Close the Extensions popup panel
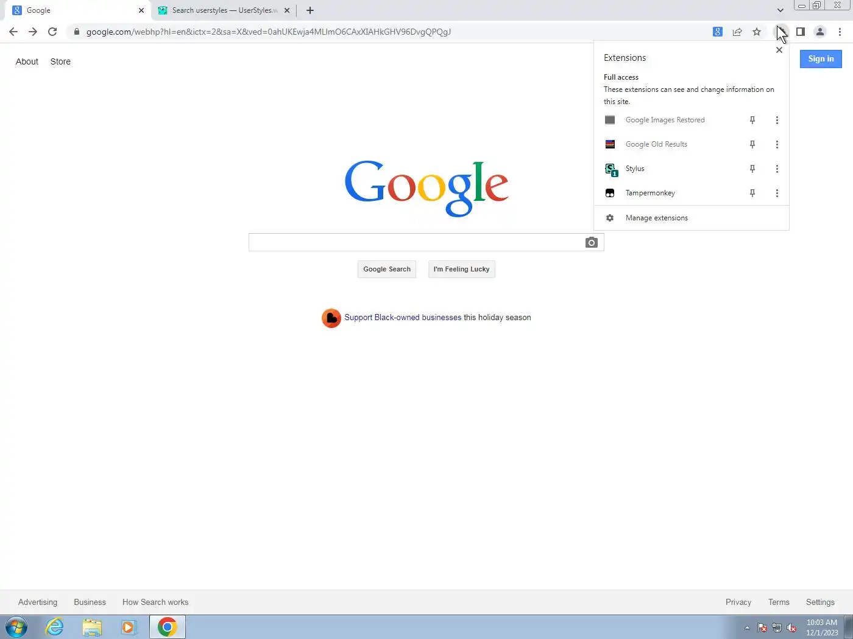Viewport: 853px width, 639px height. click(x=779, y=50)
